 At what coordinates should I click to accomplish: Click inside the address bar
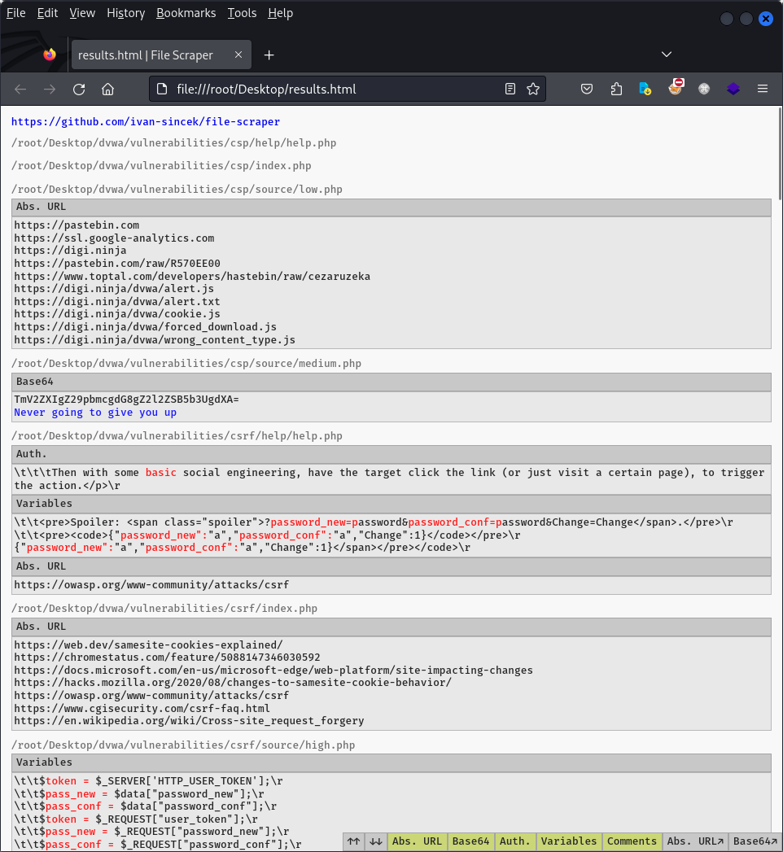click(x=326, y=89)
